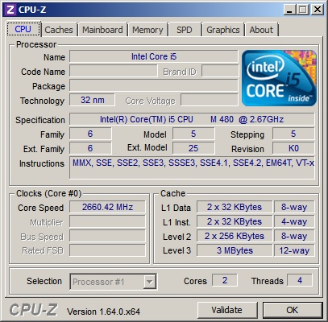
Task: Click the Core Speed value field
Action: tap(107, 207)
